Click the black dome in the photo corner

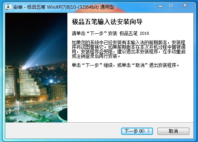pos(63,115)
